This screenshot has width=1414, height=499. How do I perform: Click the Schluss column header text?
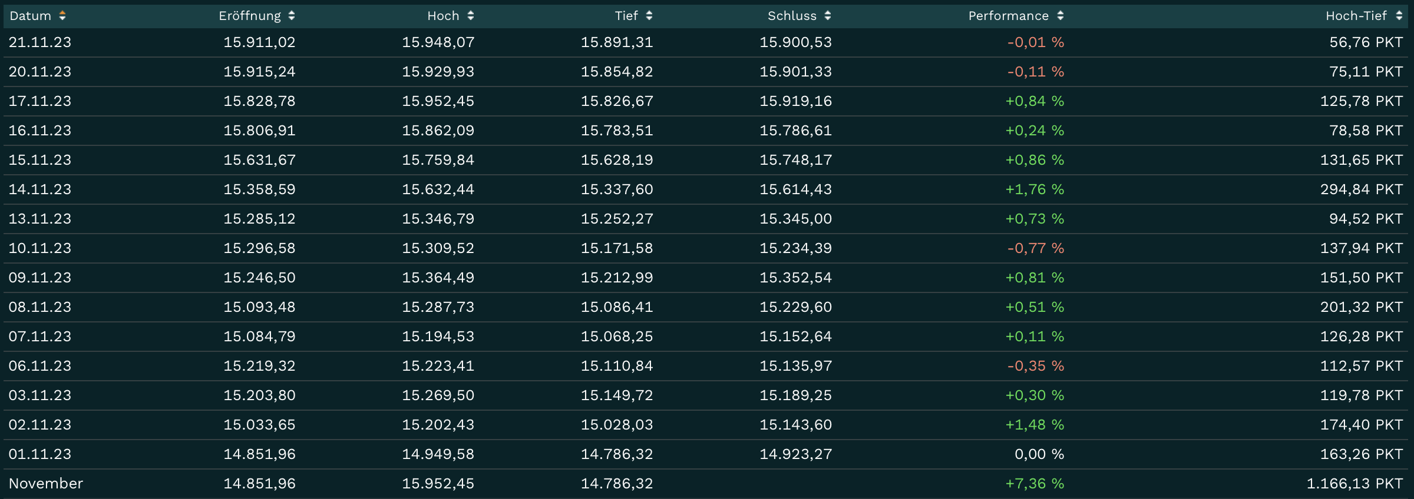[792, 16]
